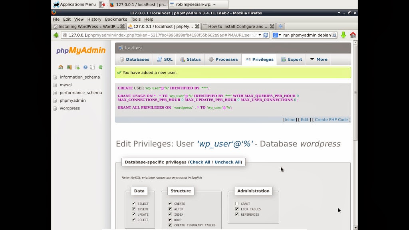The width and height of the screenshot is (409, 230).
Task: Click the Create PHP Code link
Action: 331,120
